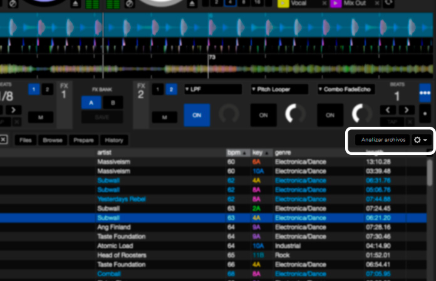Select FX Bank A
The image size is (436, 281).
[x=91, y=103]
